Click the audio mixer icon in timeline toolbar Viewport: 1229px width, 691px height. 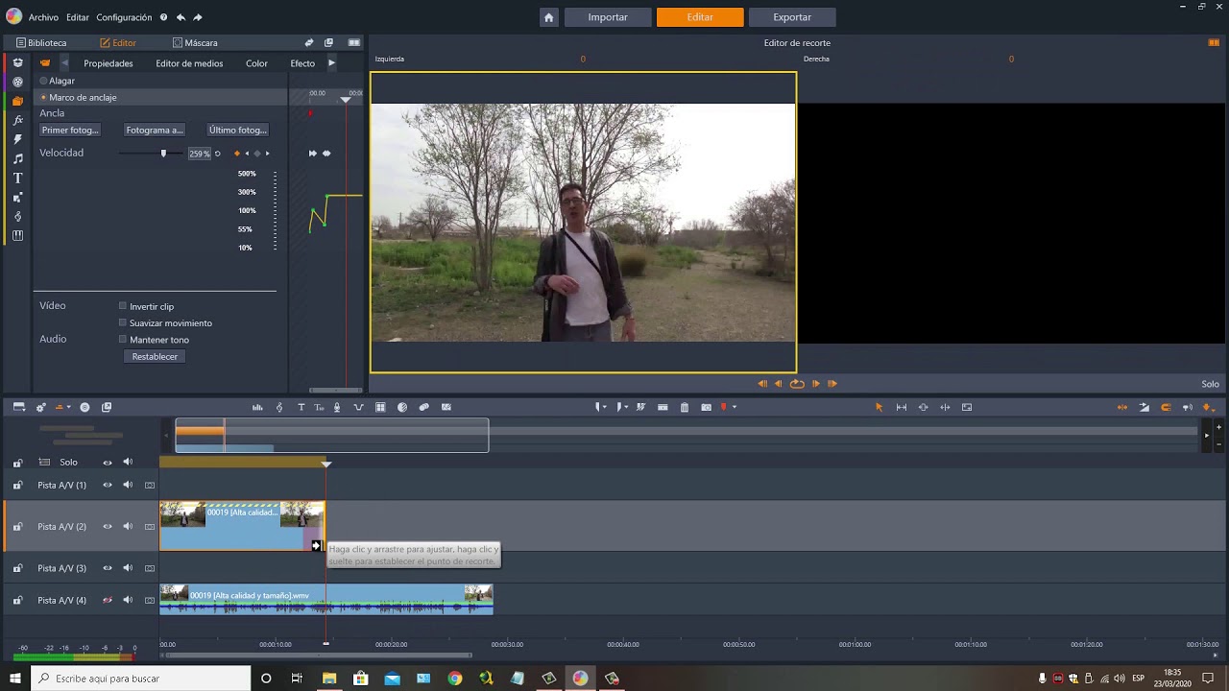[257, 407]
